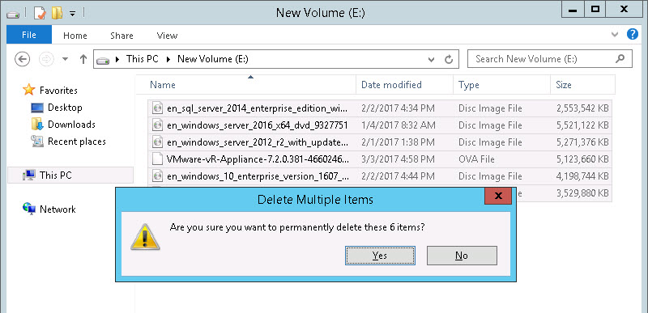The height and width of the screenshot is (313, 648).
Task: Open Recent places in the navigation pane
Action: [x=77, y=142]
